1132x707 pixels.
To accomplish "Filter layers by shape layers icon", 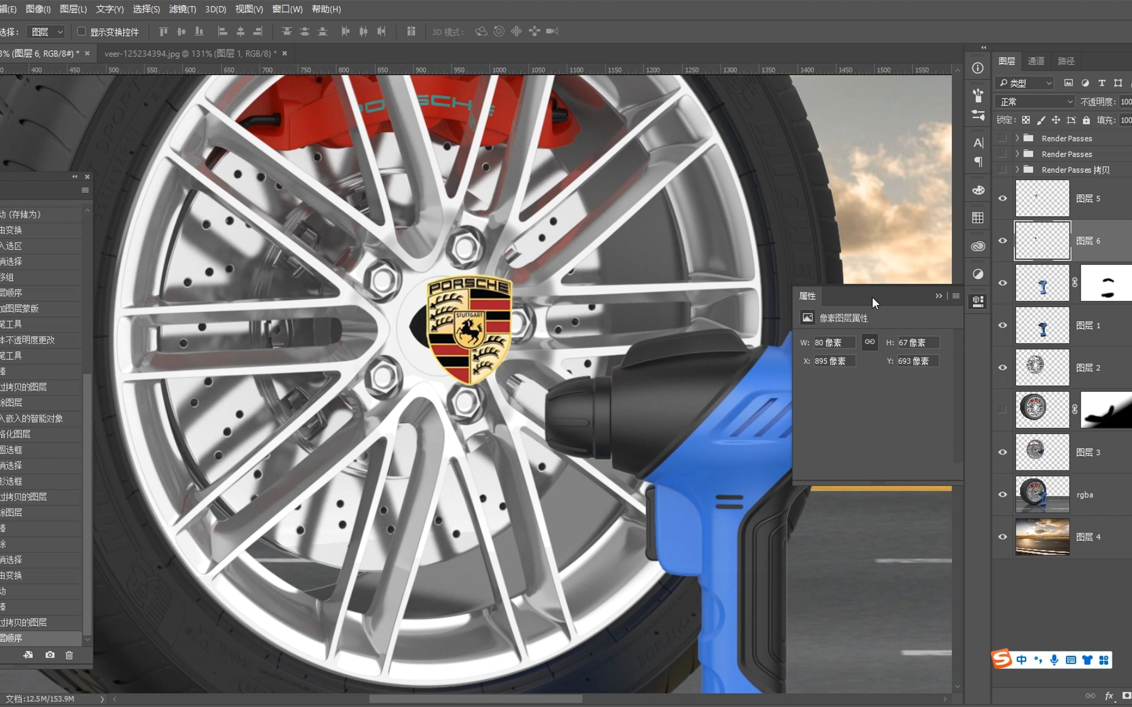I will pos(1118,83).
